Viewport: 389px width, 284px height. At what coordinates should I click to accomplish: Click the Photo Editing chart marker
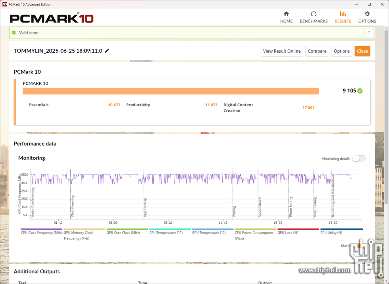(x=291, y=207)
